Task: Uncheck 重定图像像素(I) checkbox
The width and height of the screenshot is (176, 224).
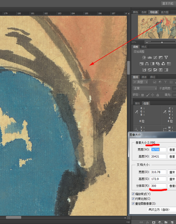Action: click(133, 204)
